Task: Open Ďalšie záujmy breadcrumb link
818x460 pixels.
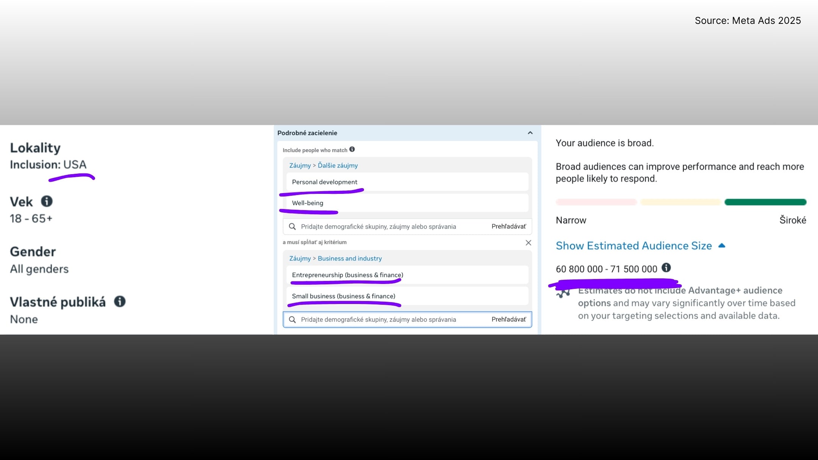Action: (337, 165)
